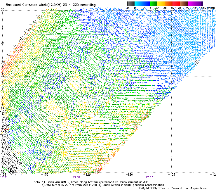
Task: Click the longitude label '-123'
Action: pyautogui.click(x=172, y=175)
